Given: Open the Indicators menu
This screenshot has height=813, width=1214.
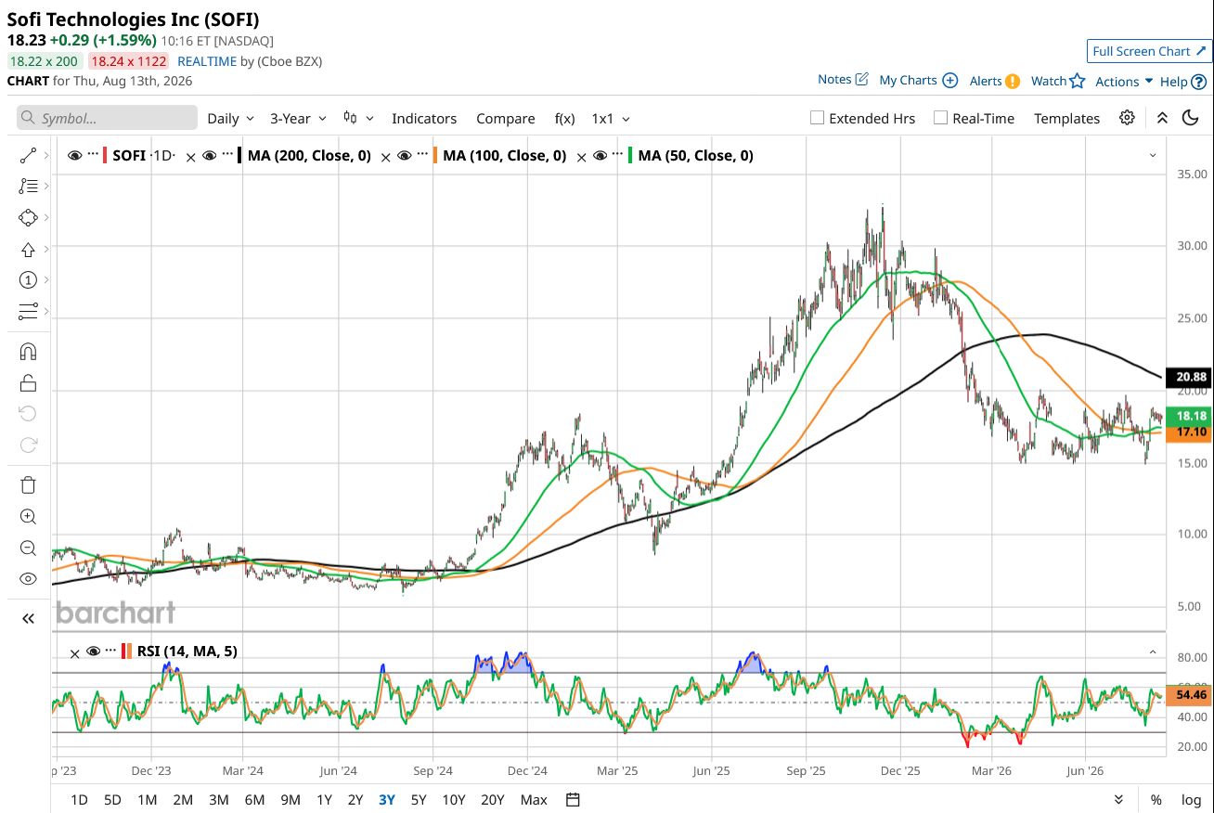Looking at the screenshot, I should (424, 119).
